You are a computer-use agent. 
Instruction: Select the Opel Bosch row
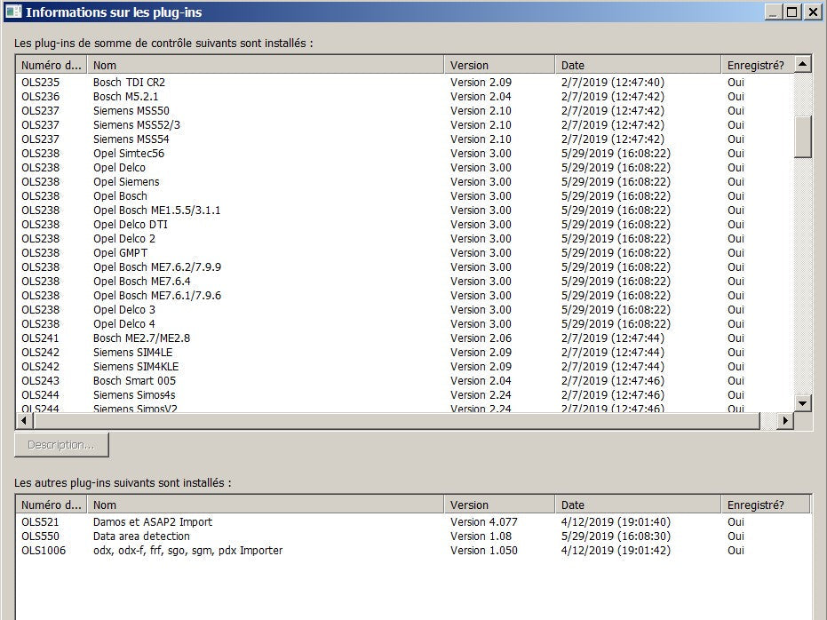point(404,196)
